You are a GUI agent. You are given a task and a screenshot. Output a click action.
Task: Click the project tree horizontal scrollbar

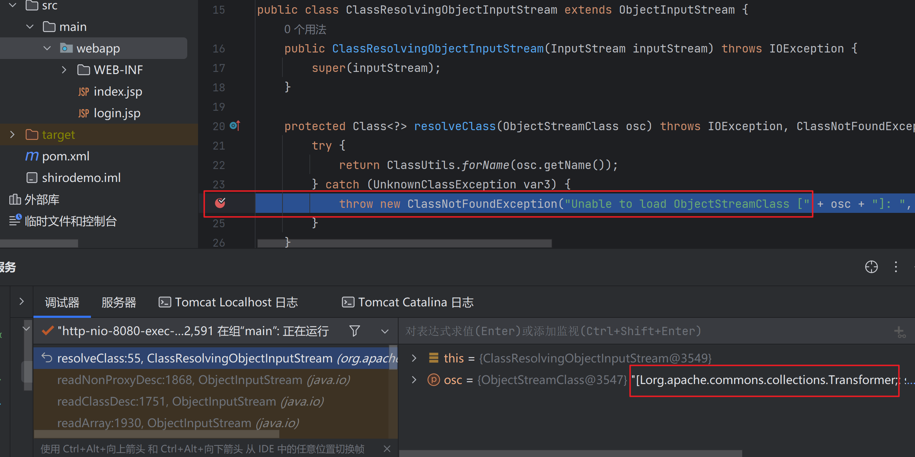pyautogui.click(x=39, y=243)
